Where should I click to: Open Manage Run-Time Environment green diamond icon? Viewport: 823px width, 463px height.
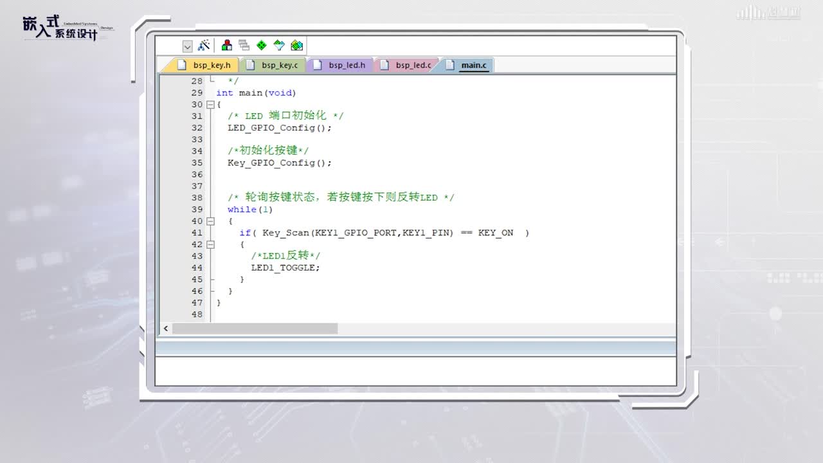pos(261,46)
